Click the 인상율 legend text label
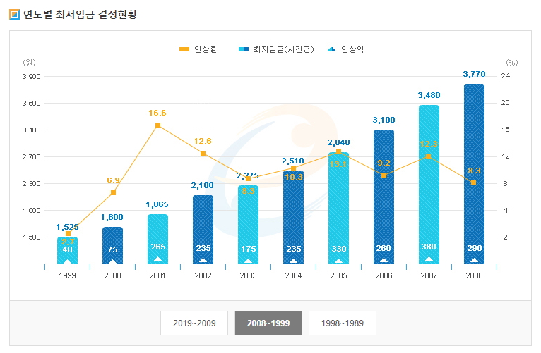541x353 pixels. coord(205,49)
